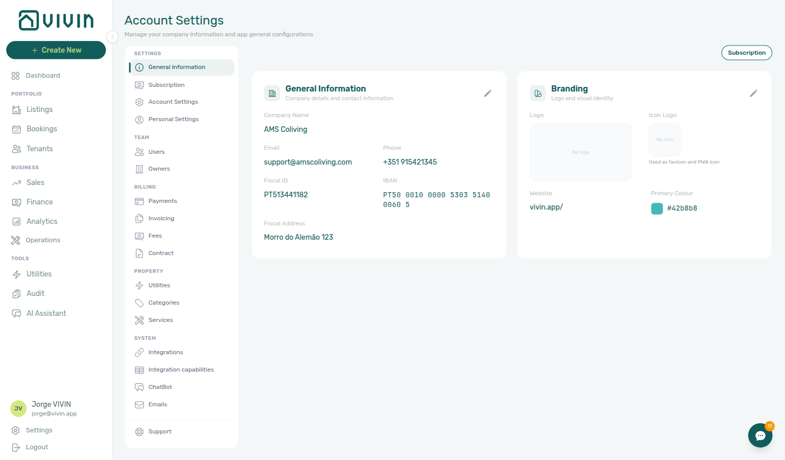Click the Sales trend icon
The image size is (785, 460).
tap(16, 183)
